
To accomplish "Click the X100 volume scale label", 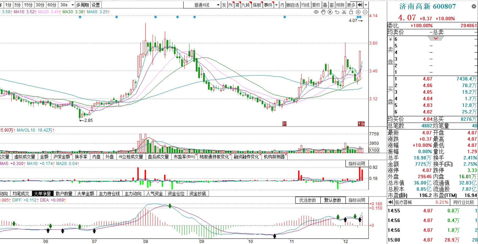I will 374,150.
